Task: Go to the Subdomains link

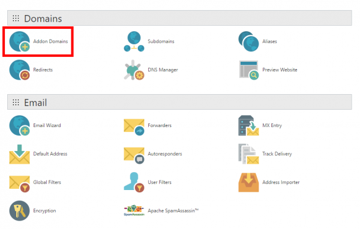Action: pos(161,41)
